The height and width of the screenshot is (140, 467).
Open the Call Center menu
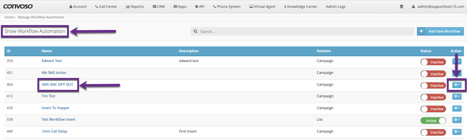106,6
